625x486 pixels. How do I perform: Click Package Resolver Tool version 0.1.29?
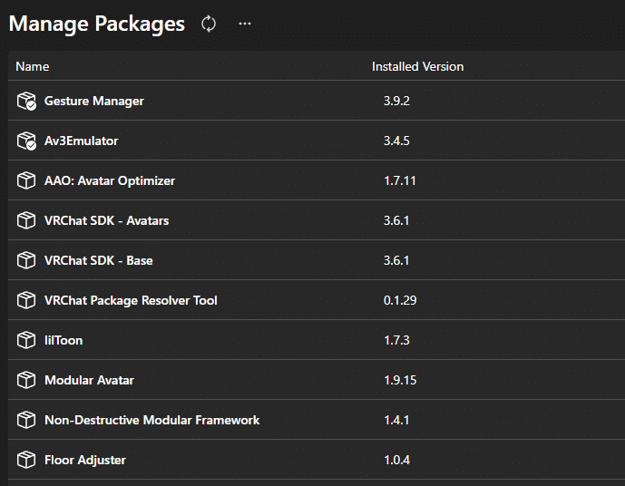(400, 300)
